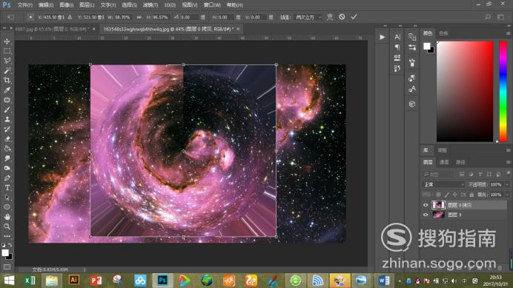513x288 pixels.
Task: Select the Eraser tool
Action: (x=7, y=139)
